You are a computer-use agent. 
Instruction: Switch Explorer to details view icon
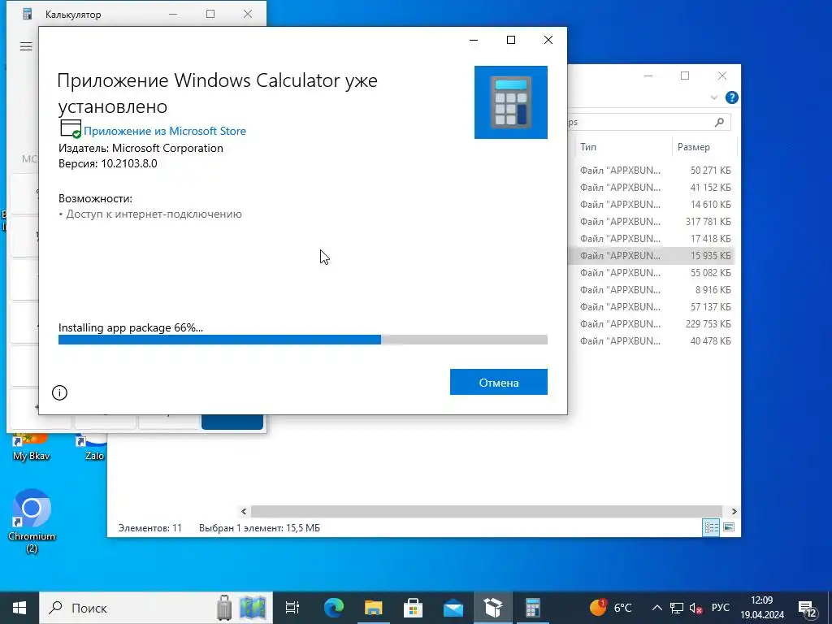pos(711,527)
